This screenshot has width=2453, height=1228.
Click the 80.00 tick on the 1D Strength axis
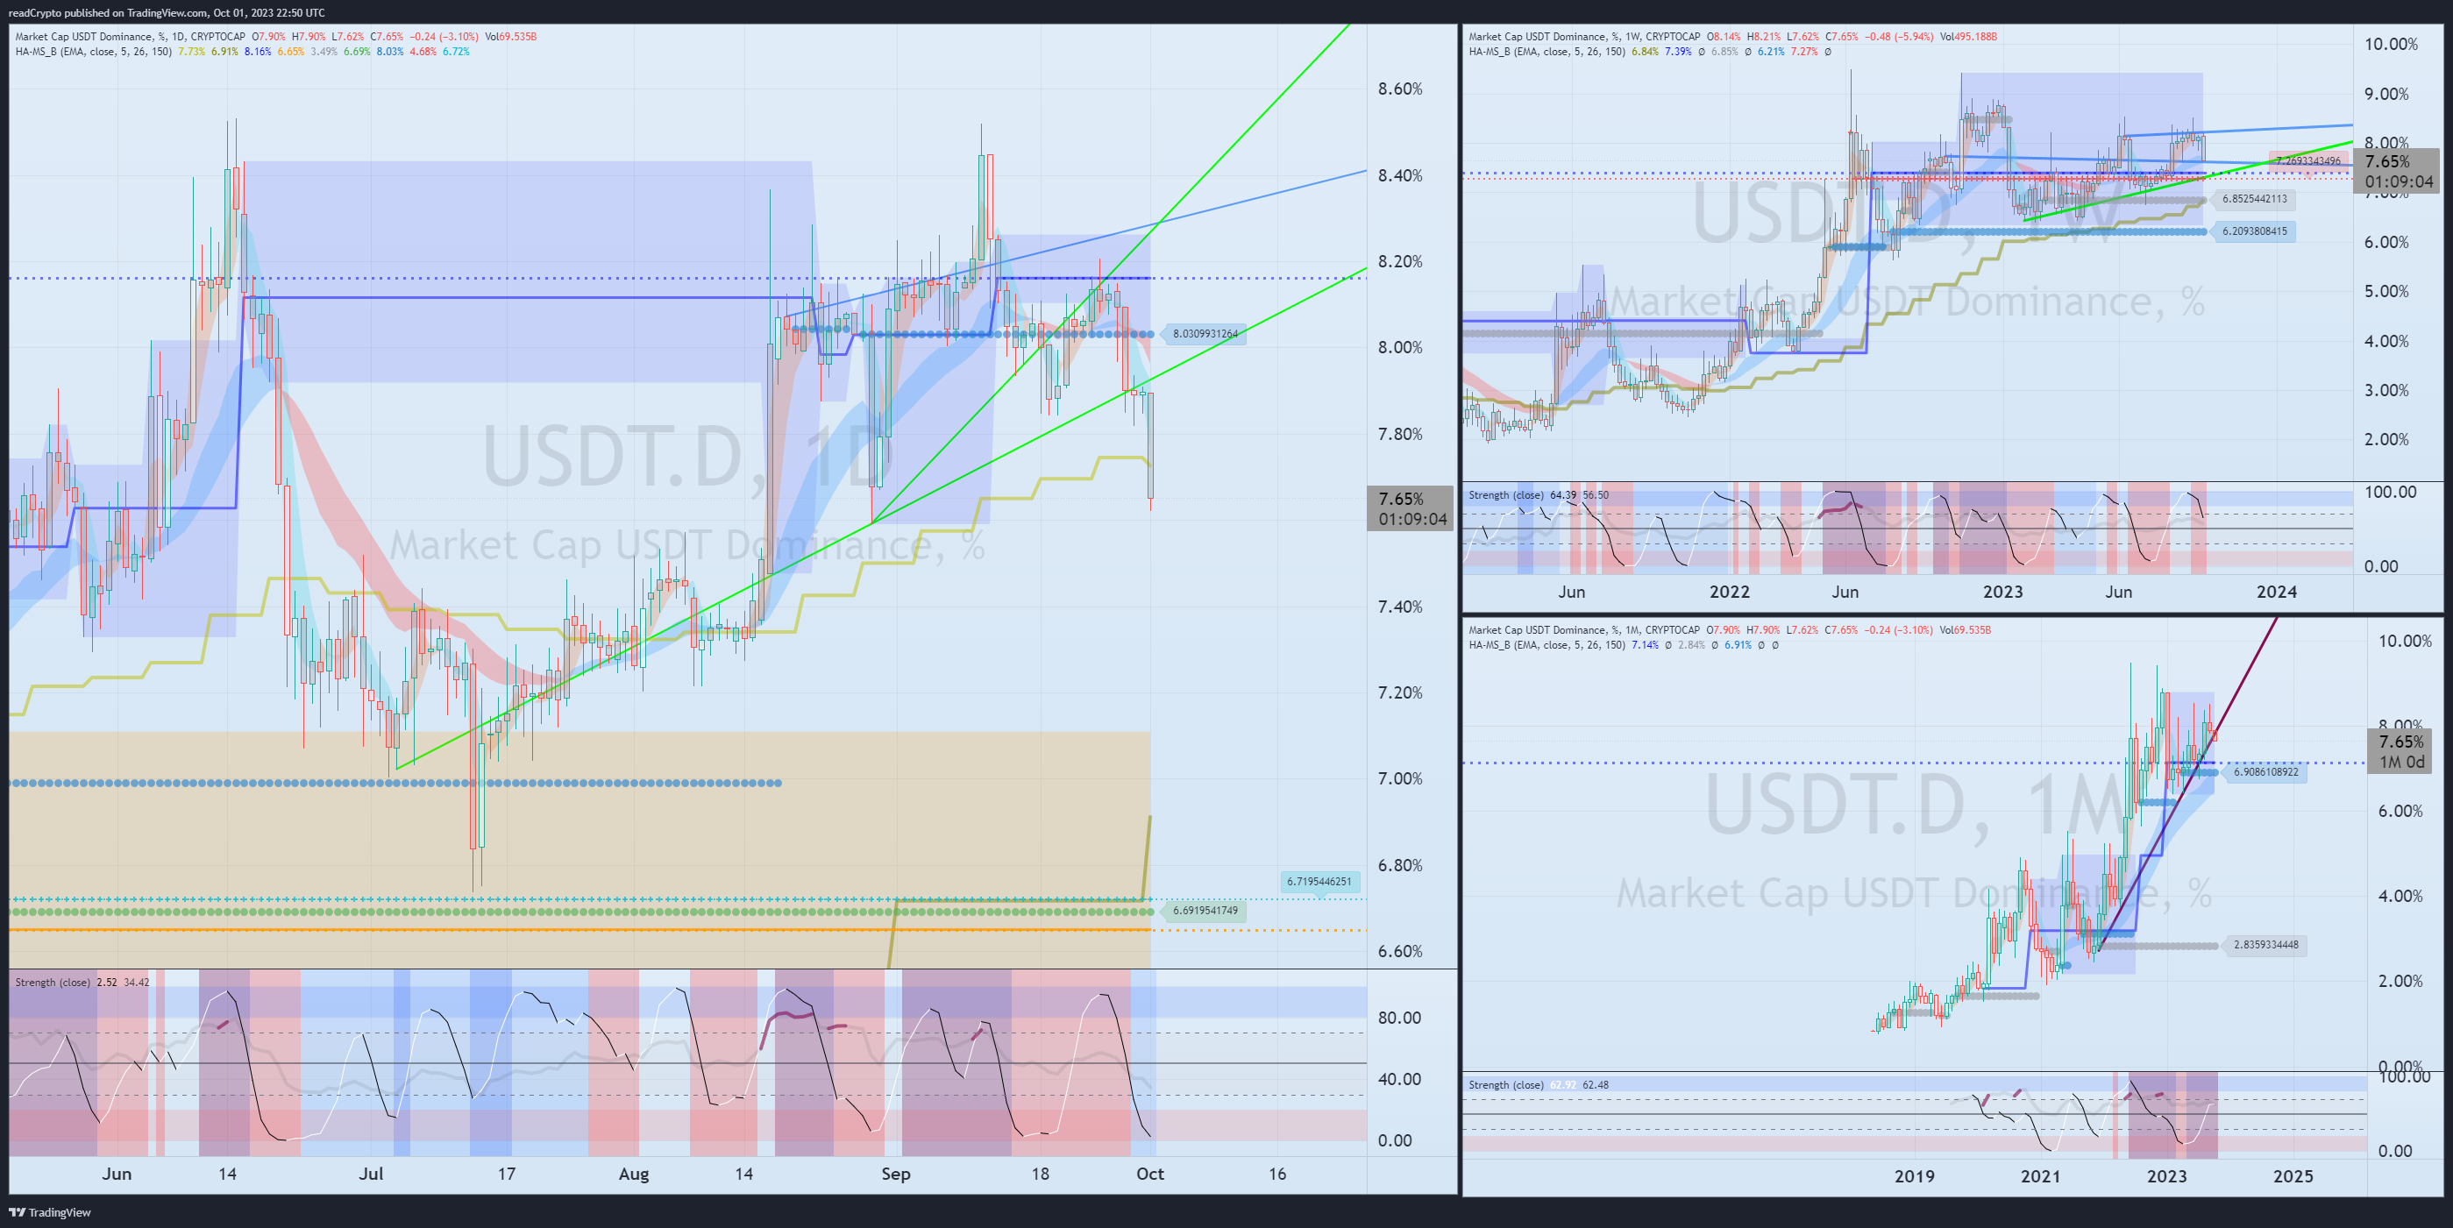tap(1400, 1018)
